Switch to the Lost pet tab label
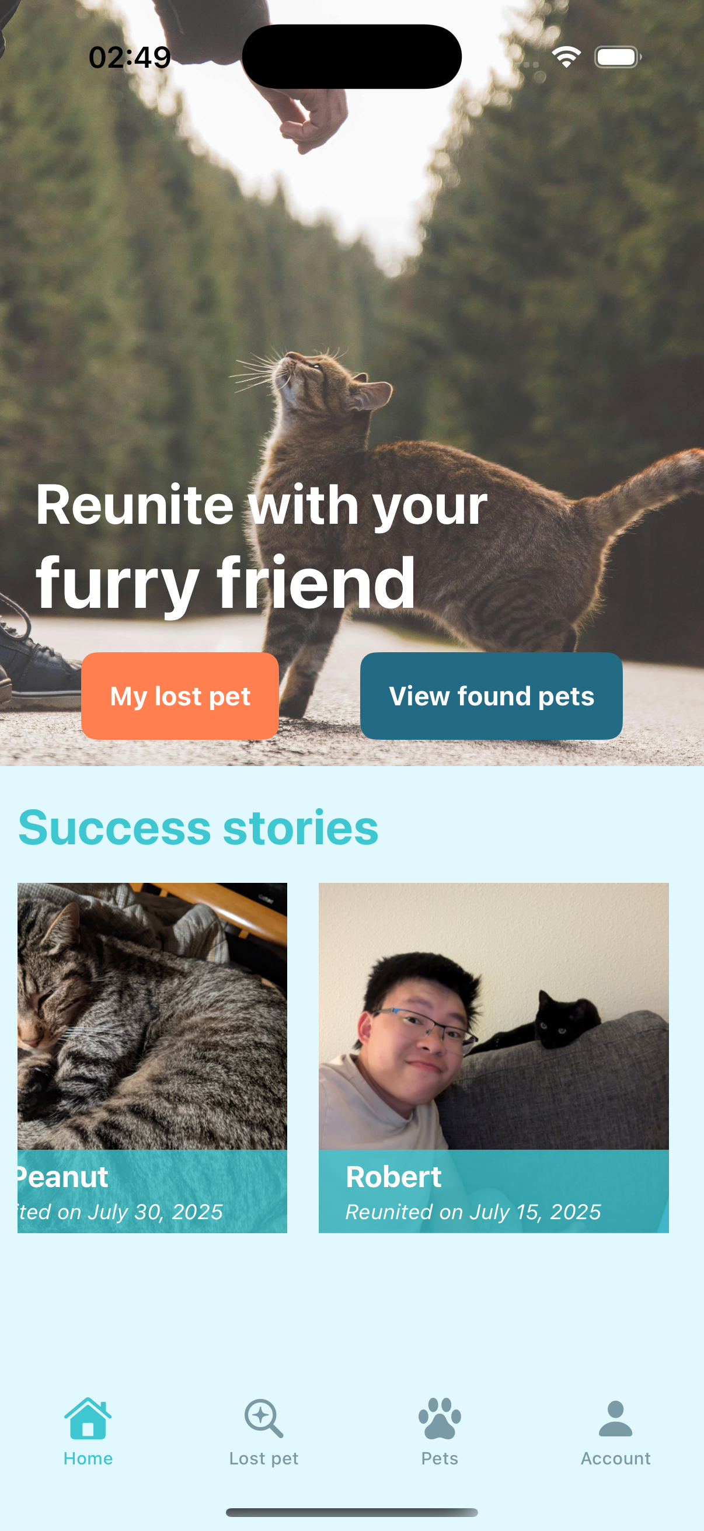 (x=264, y=1459)
